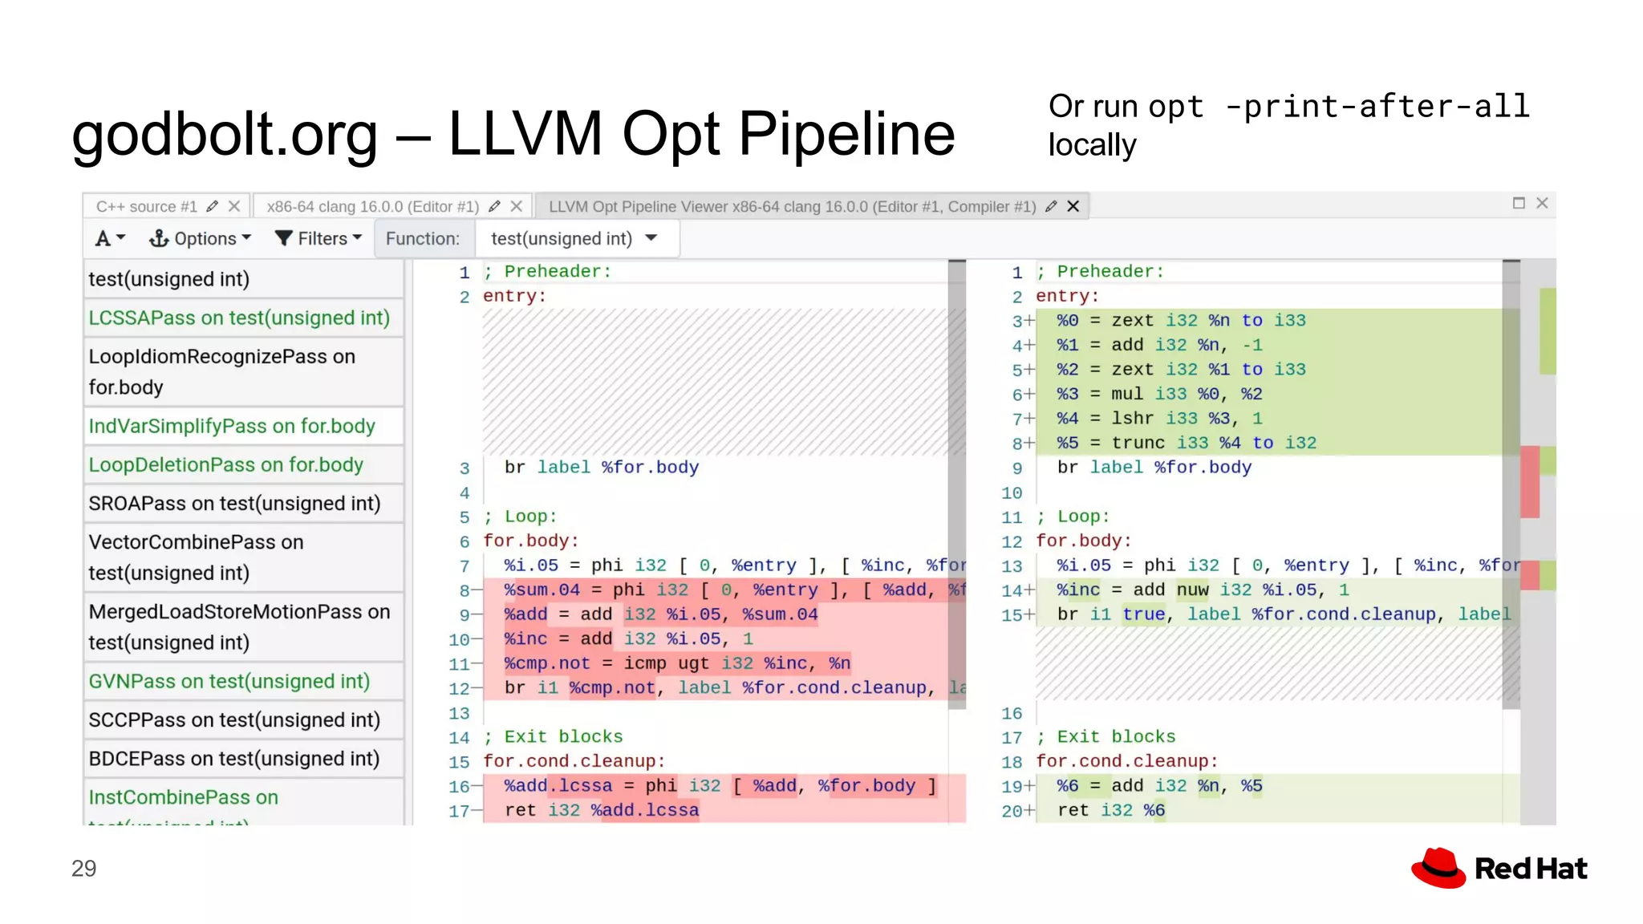Open the Function selector test(unsigned int)
This screenshot has height=924, width=1643.
[x=578, y=238]
